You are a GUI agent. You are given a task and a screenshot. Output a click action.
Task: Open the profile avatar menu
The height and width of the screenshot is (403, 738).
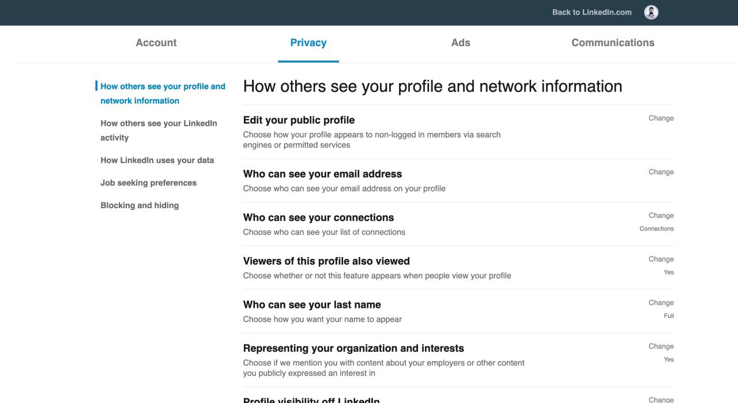point(651,12)
